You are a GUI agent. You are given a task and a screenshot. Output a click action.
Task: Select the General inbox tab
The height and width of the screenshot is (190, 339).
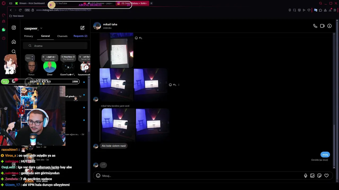[x=45, y=36]
